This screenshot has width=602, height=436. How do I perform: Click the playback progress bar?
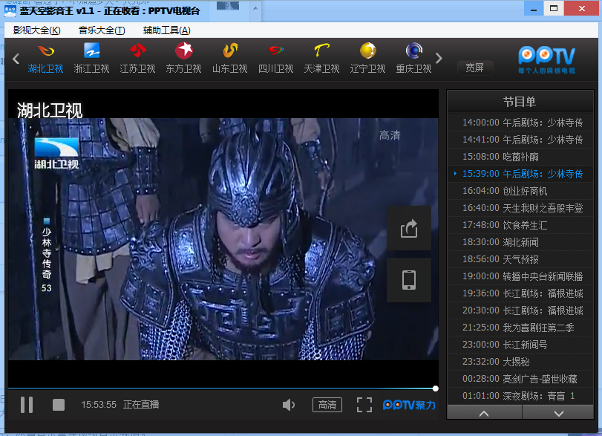coord(223,388)
